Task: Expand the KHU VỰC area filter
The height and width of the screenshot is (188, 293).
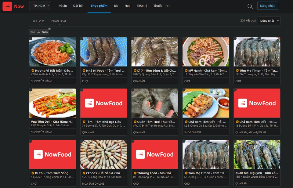Action: coord(38,21)
